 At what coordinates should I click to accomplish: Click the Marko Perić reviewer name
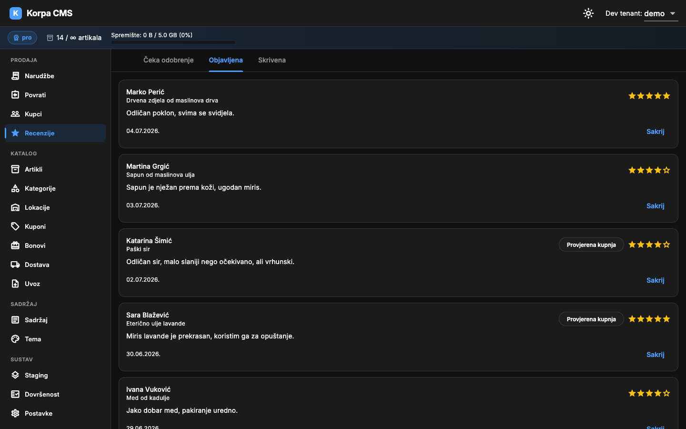pyautogui.click(x=145, y=92)
